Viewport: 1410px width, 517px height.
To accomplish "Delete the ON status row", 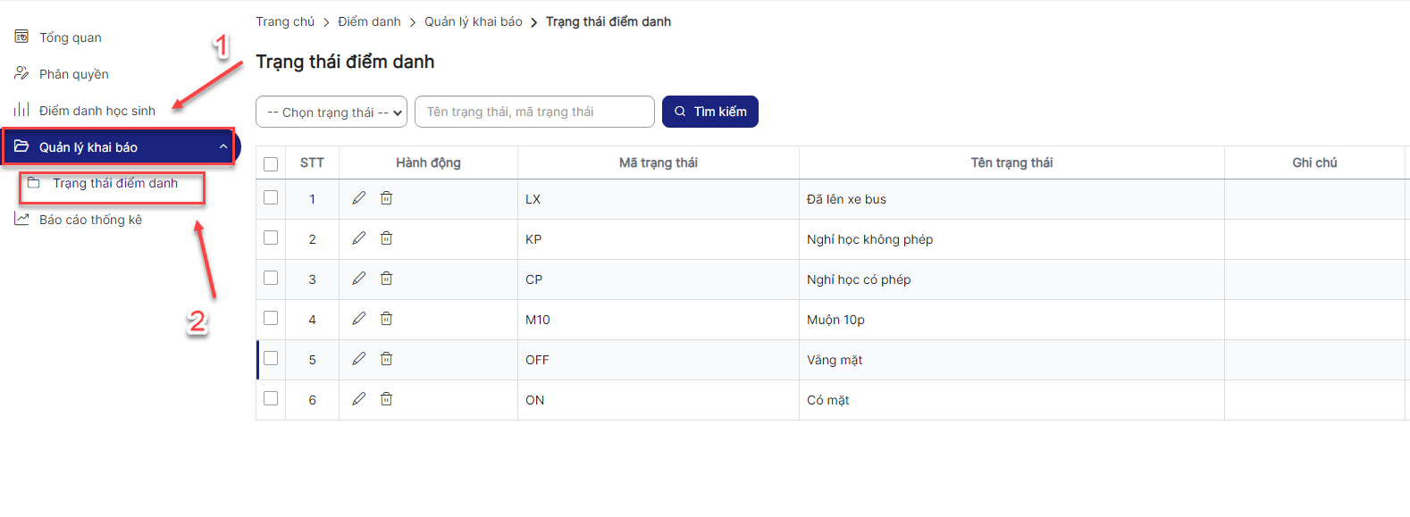I will [386, 399].
